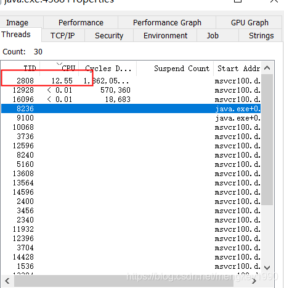Viewport: 284px width, 288px height.
Task: Open the GPU Graph tab
Action: pyautogui.click(x=249, y=22)
